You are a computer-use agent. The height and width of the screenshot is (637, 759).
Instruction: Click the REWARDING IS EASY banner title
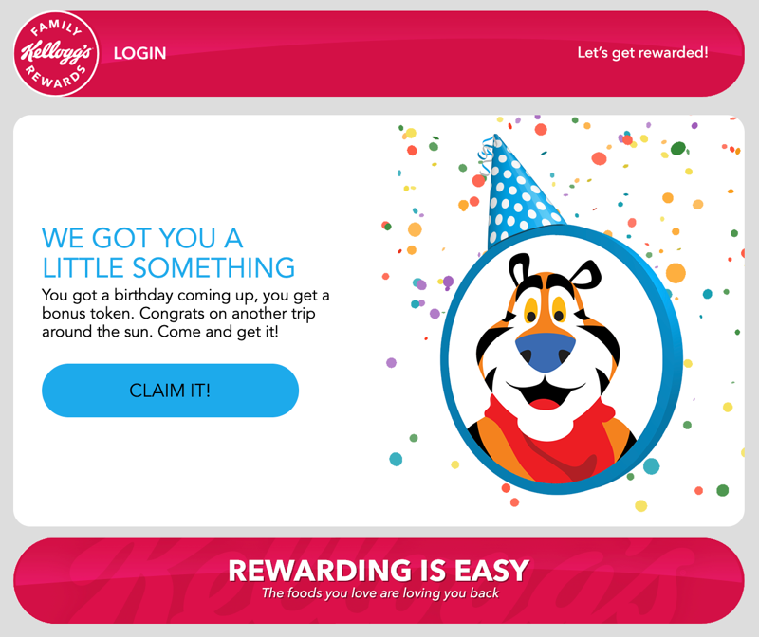[x=379, y=571]
